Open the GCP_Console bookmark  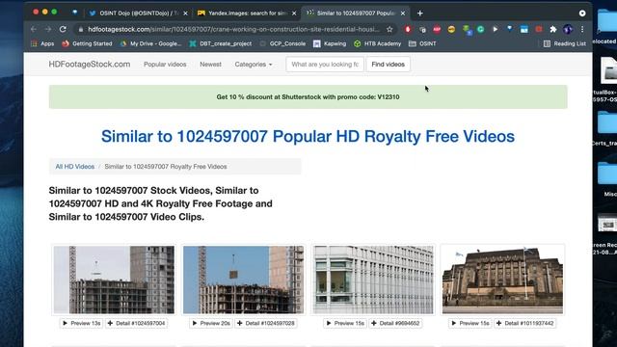coord(282,43)
